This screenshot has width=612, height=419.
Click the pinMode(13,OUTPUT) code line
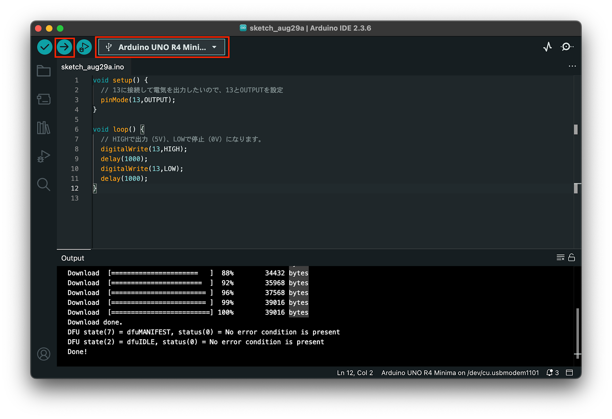138,100
